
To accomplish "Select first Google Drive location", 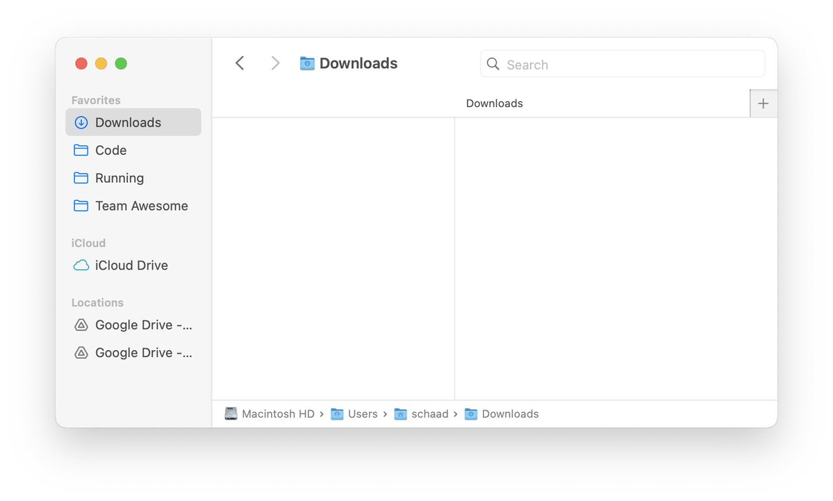I will [133, 325].
